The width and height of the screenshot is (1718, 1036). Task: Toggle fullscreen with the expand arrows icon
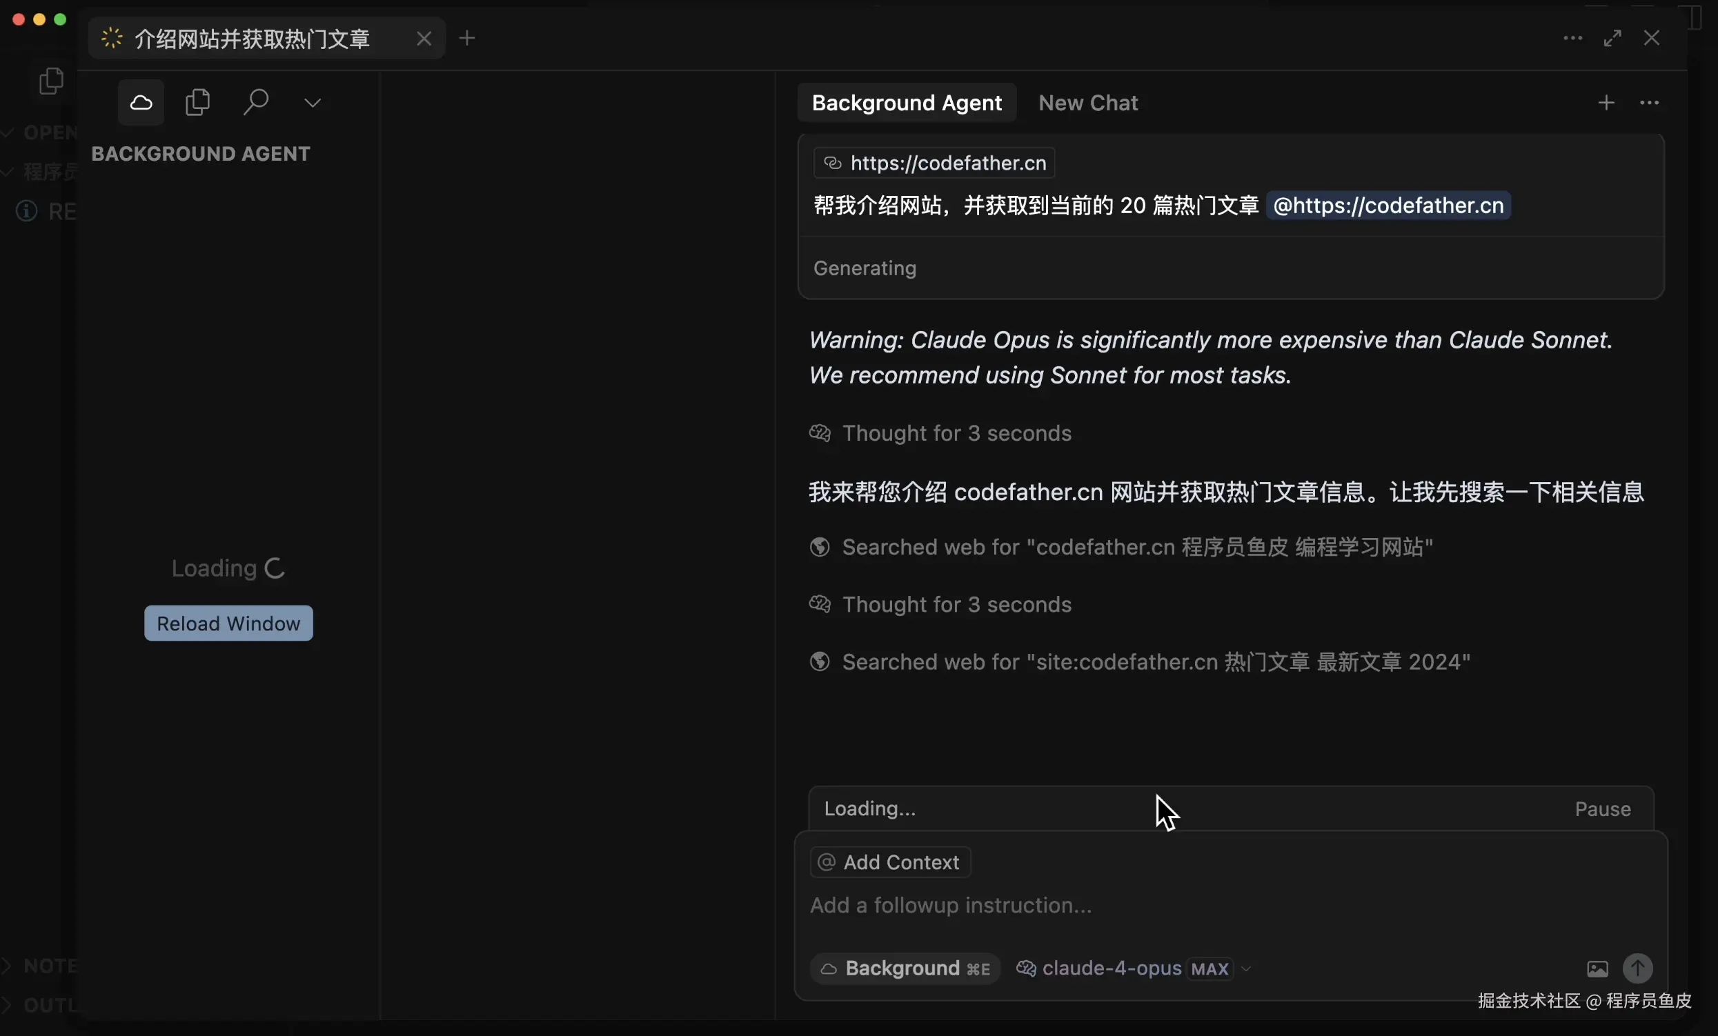pos(1612,39)
